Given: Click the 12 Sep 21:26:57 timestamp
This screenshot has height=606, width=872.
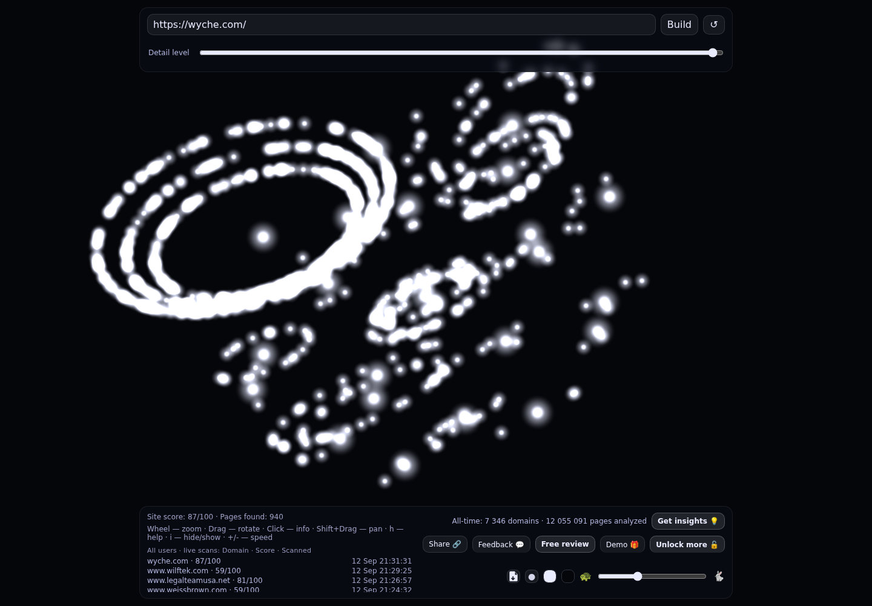Looking at the screenshot, I should [x=381, y=581].
